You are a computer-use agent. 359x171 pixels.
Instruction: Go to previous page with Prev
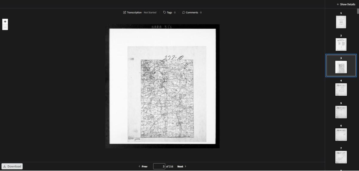tap(143, 167)
